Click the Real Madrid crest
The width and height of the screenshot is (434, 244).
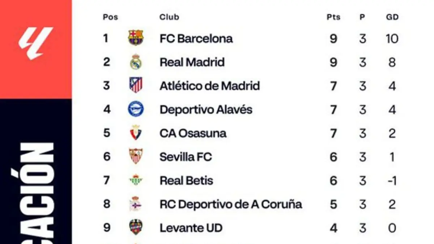click(136, 62)
